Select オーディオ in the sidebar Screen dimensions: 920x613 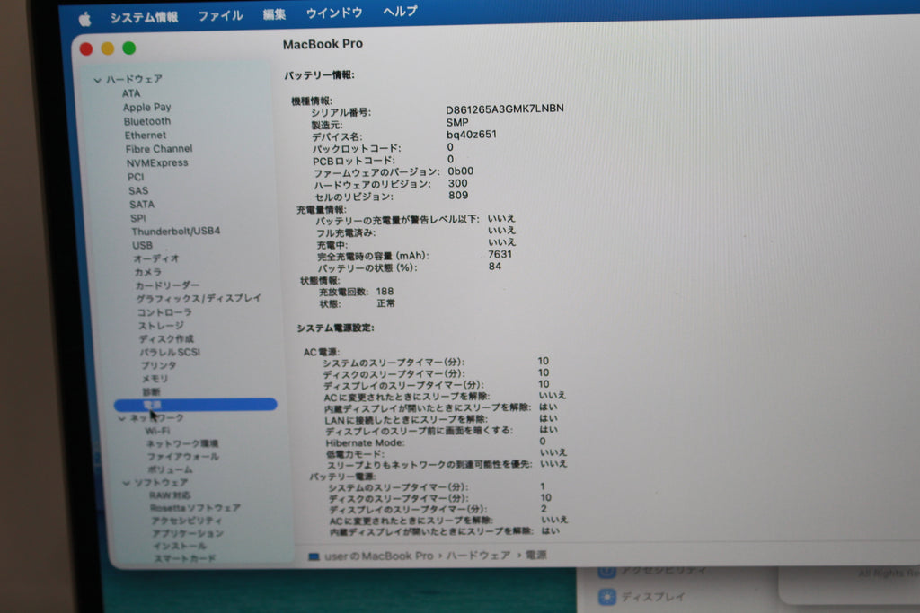tap(155, 258)
